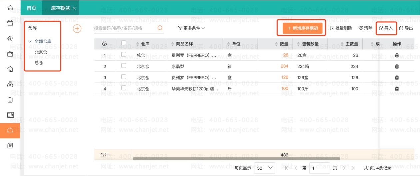The width and height of the screenshot is (420, 176).
Task: Switch to the 库存期初 tab
Action: click(x=61, y=8)
